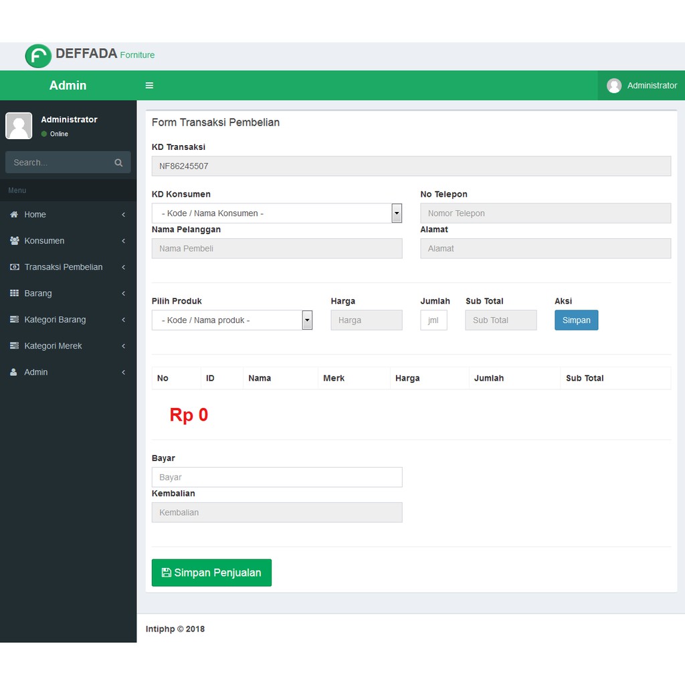Click into the sidebar Search box

[59, 163]
